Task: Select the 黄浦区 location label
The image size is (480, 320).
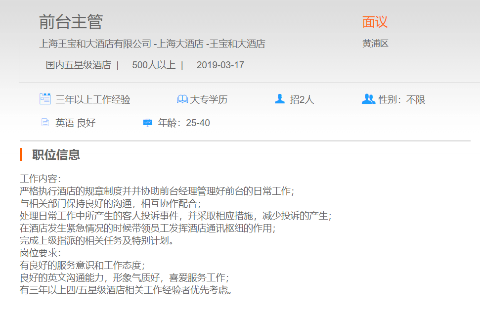Action: [375, 44]
